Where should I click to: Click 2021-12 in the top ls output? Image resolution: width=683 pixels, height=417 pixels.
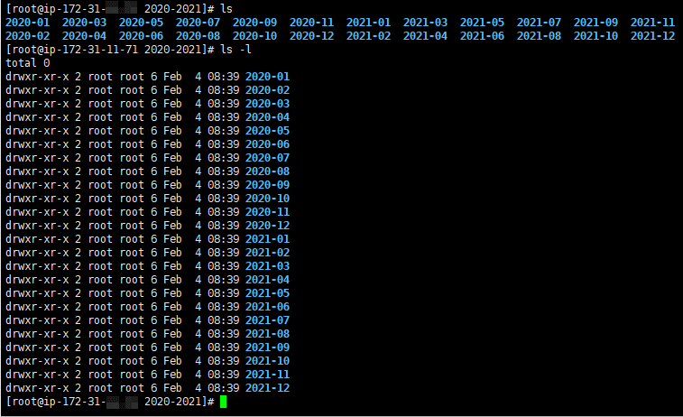point(652,36)
